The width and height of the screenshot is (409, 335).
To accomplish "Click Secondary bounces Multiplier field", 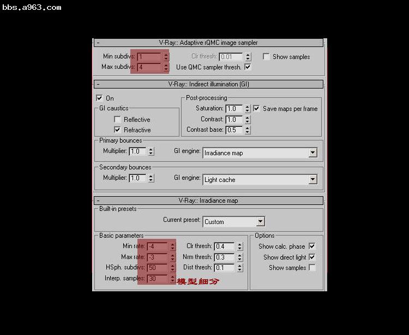I will coord(137,178).
